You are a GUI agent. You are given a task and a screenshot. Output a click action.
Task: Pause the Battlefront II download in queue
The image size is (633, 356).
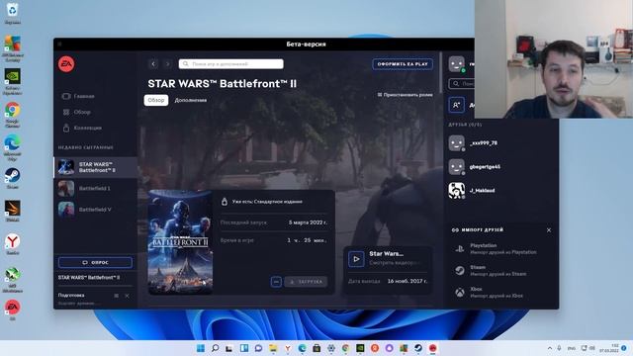tap(117, 296)
